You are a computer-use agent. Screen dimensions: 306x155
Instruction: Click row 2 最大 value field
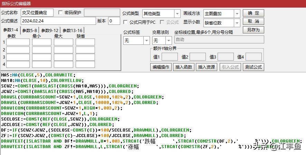point(64,50)
